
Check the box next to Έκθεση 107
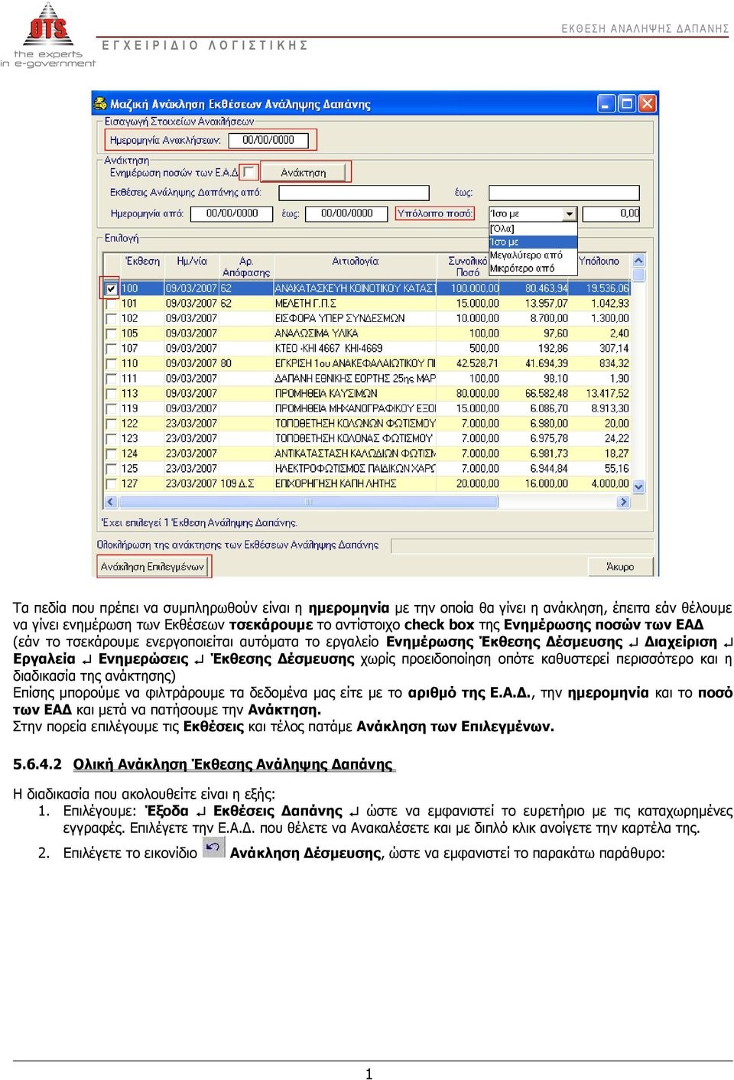(x=112, y=348)
